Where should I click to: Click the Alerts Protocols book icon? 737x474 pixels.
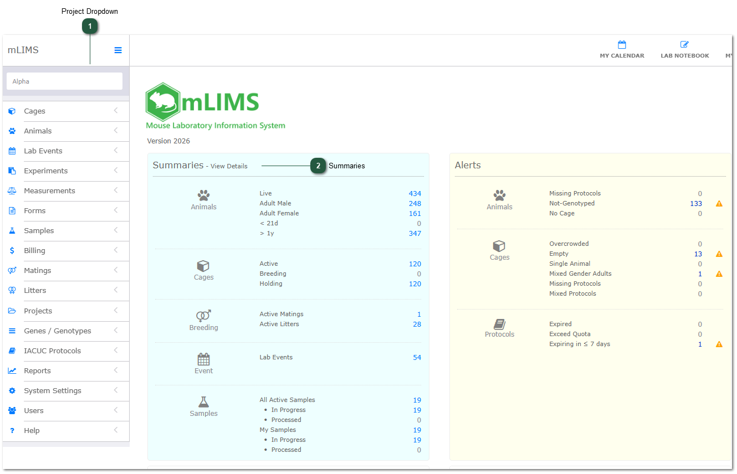pos(500,324)
